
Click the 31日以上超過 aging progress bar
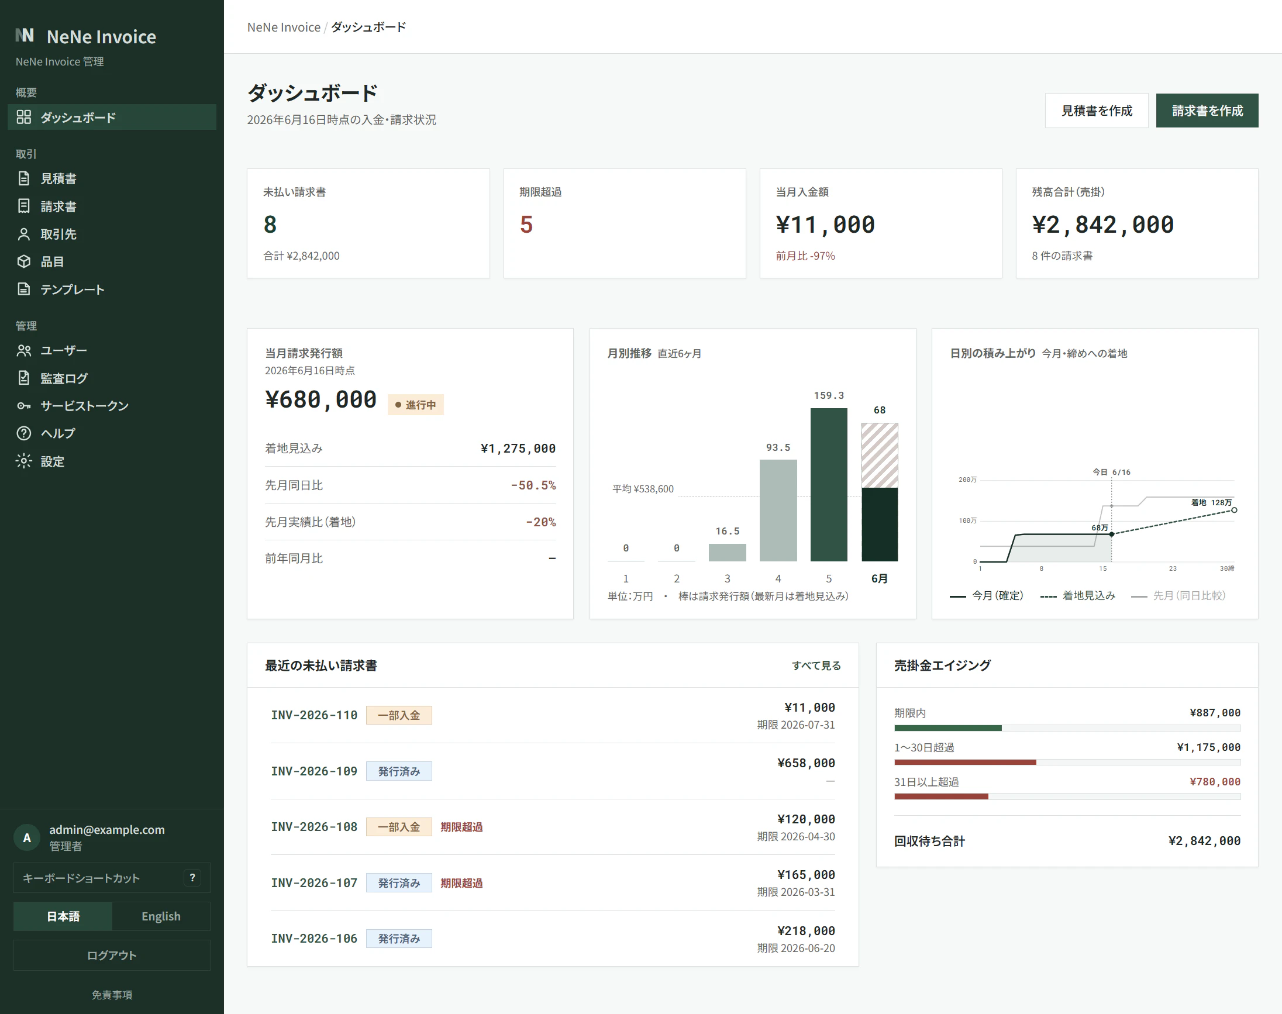1067,796
